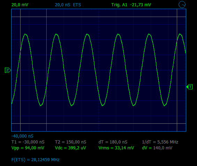Image resolution: width=197 pixels, height=166 pixels.
Task: Click the Vdc = 399,2 uV measurement
Action: [x=71, y=148]
